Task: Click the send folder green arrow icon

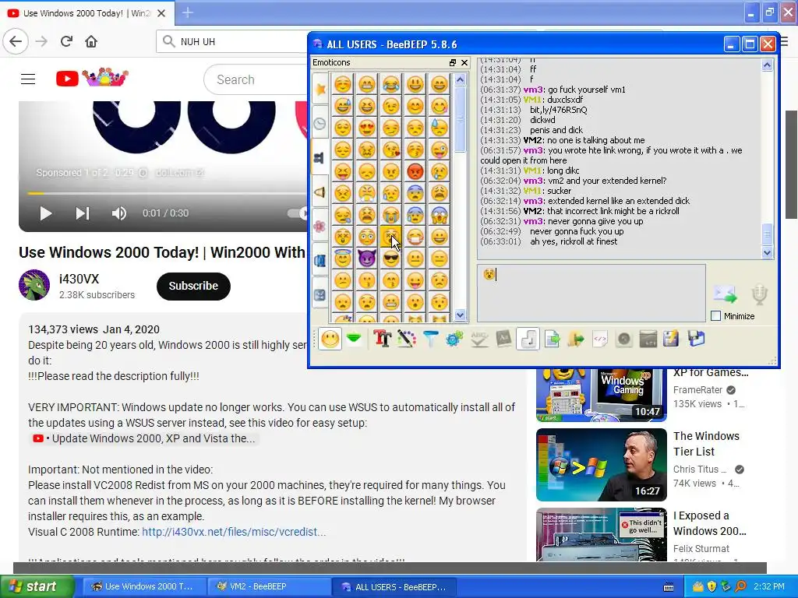Action: coord(576,339)
